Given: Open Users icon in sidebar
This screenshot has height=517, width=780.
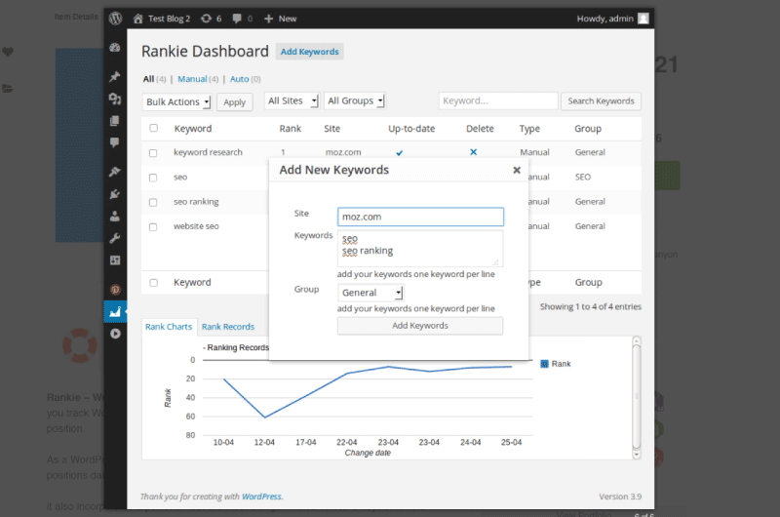Looking at the screenshot, I should (115, 216).
